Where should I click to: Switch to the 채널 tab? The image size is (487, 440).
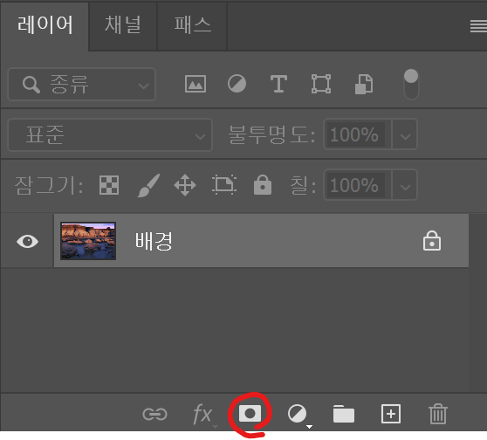pos(123,24)
